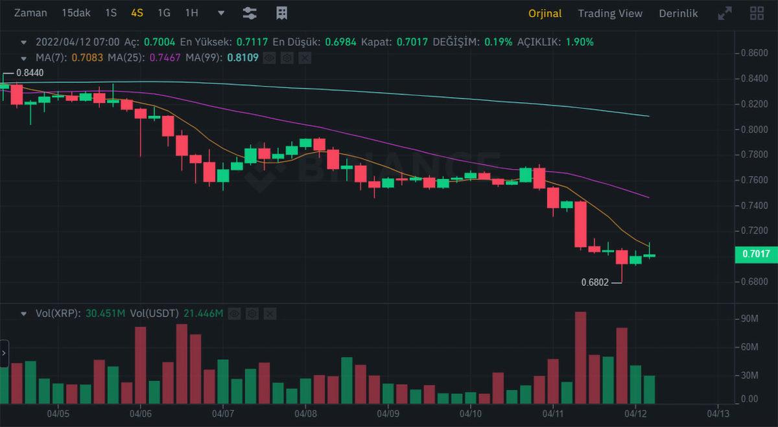Screen dimensions: 778x427
Task: Remove the MA indicator with X
Action: pyautogui.click(x=305, y=58)
